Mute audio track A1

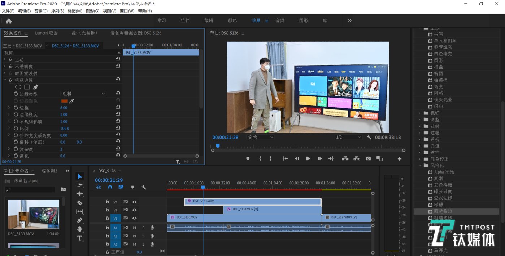134,228
